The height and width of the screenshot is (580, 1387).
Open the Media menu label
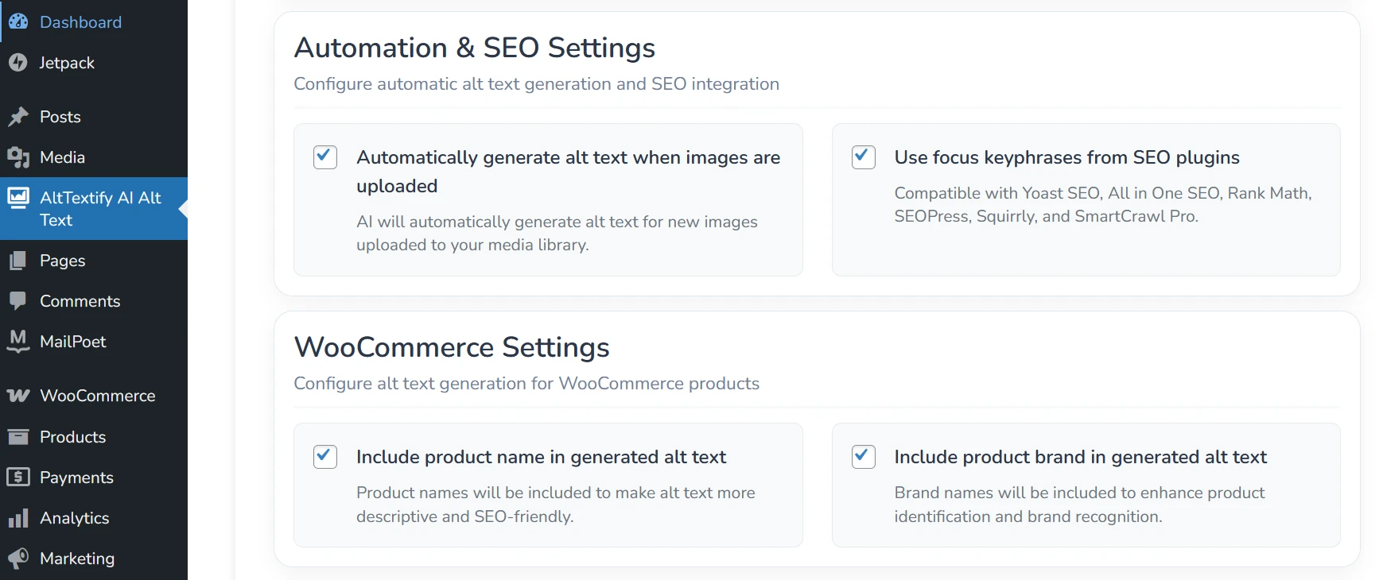click(62, 157)
